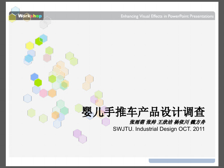Click the blue-gray bar at slide bottom

[182, 161]
